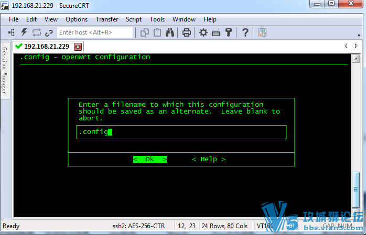Click the Reconnect session toolbar icon
The height and width of the screenshot is (235, 366).
tap(37, 32)
